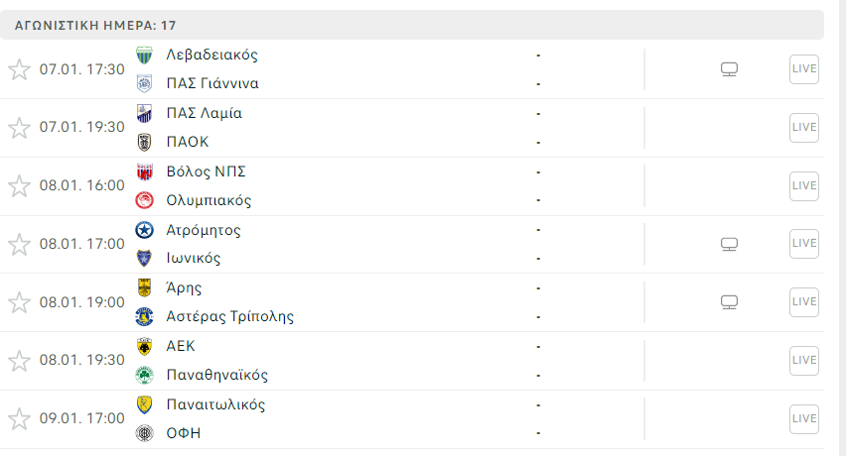Click the ΟΦΗ team logo
Viewport: 846px width, 456px height.
click(144, 433)
